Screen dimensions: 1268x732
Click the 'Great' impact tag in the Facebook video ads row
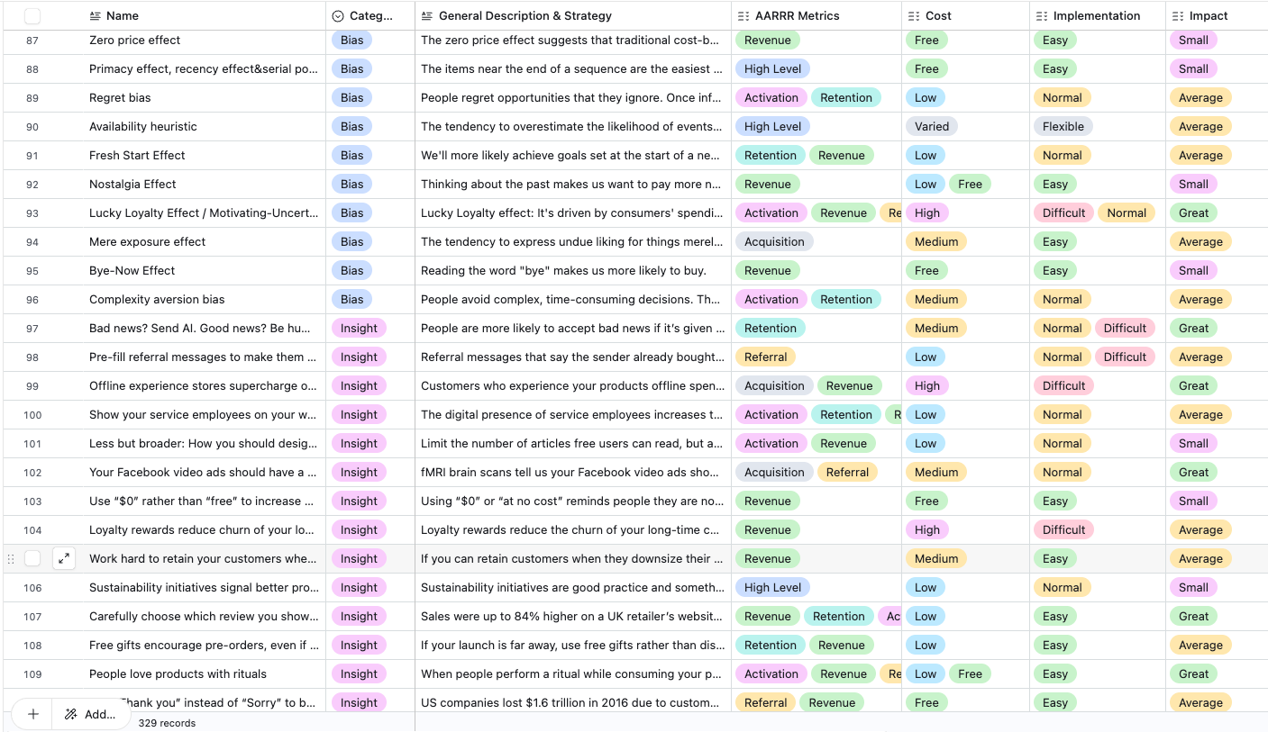(x=1193, y=472)
